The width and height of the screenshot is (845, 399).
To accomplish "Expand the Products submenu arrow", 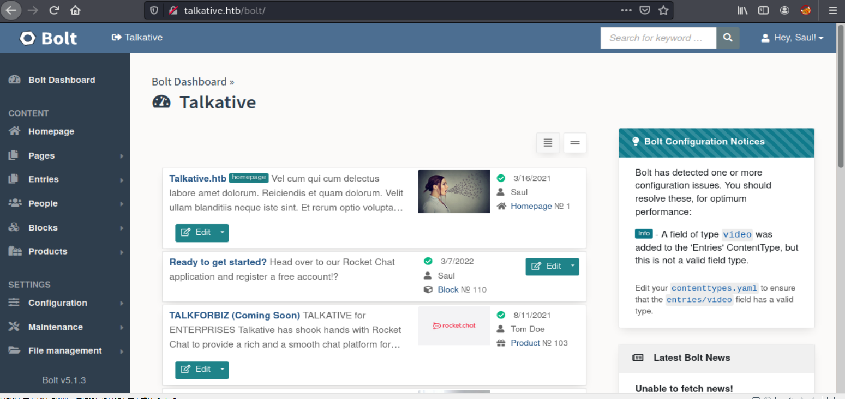I will pos(122,252).
